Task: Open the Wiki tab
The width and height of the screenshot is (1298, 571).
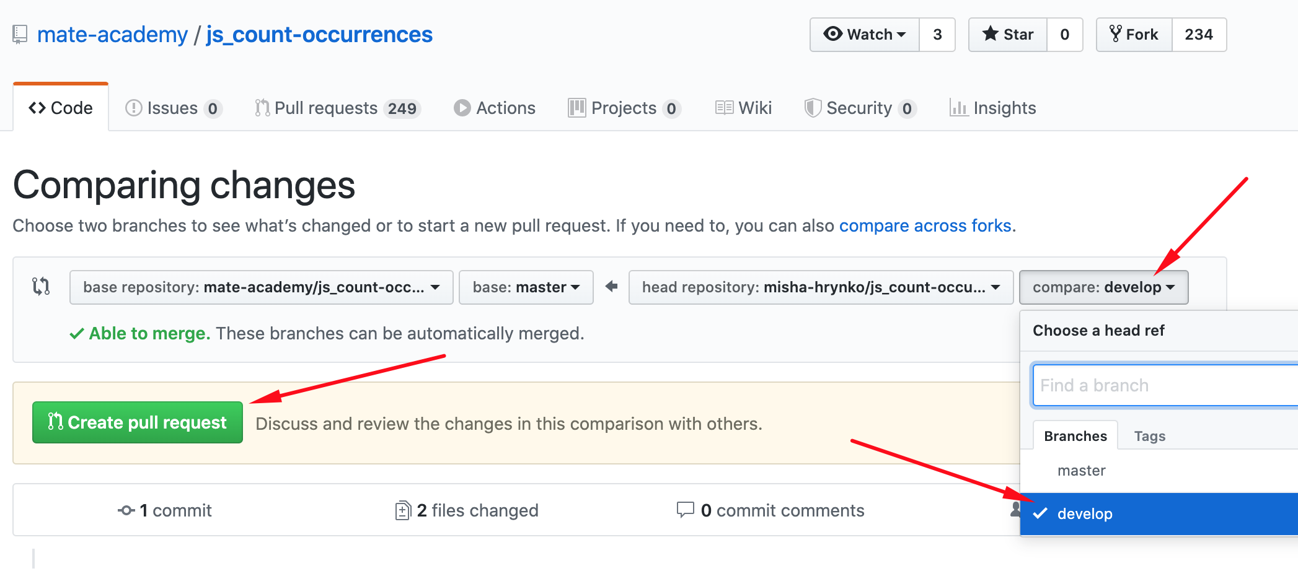Action: [743, 108]
